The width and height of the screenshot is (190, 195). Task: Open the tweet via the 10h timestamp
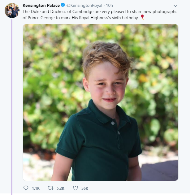pos(110,5)
